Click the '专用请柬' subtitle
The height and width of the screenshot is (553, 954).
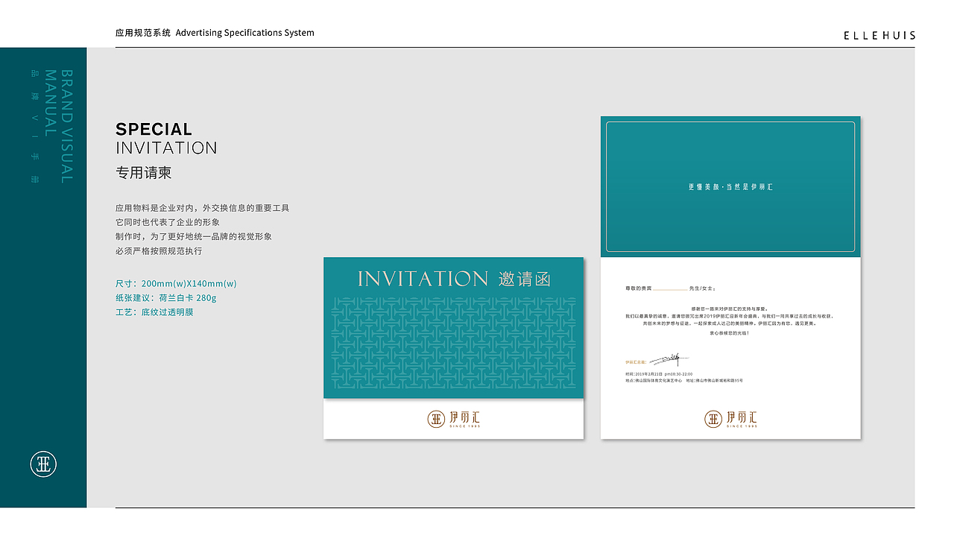click(x=144, y=173)
